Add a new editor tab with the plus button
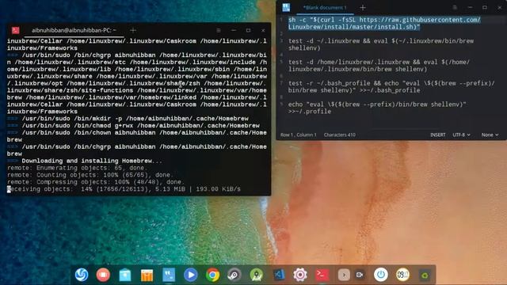 click(363, 7)
